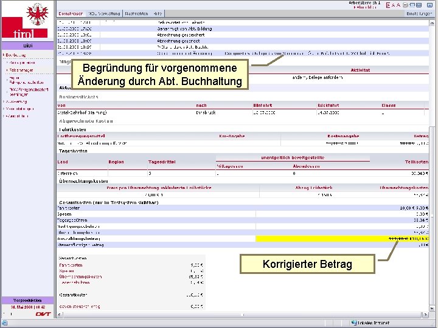Click the Österreich cell in Tageskosten
This screenshot has height=328, width=438.
point(68,173)
